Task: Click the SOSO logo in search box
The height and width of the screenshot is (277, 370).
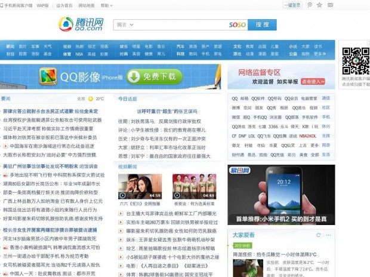Action: pos(238,24)
